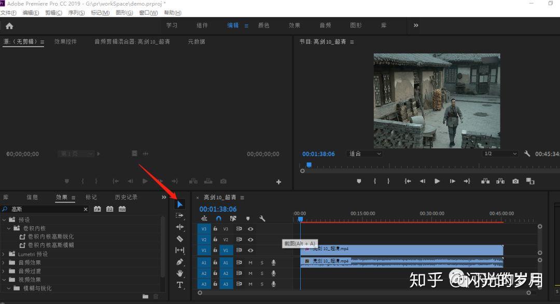560x304 pixels.
Task: Toggle the lock on track V2
Action: click(215, 239)
